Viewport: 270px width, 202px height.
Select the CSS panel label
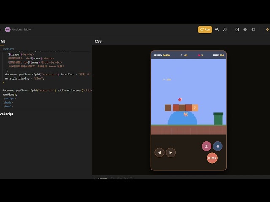[98, 41]
